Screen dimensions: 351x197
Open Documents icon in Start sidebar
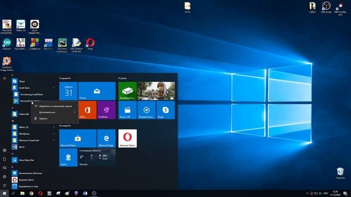point(4,159)
